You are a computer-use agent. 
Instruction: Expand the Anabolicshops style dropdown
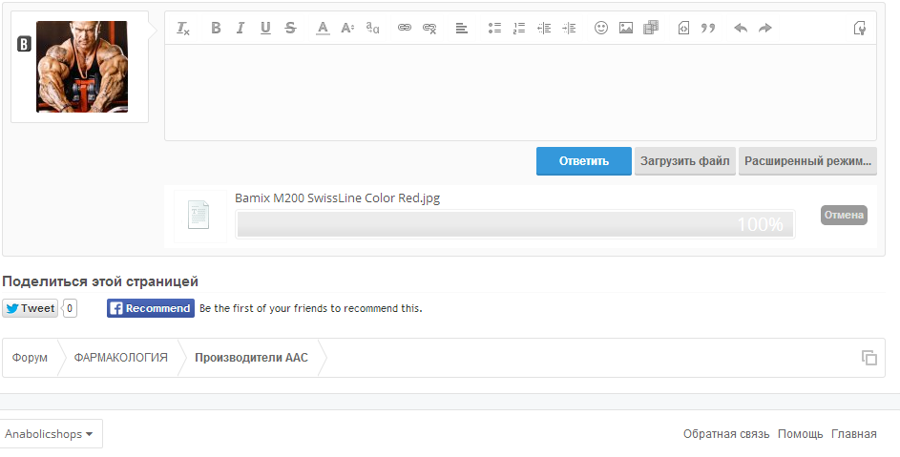point(50,434)
